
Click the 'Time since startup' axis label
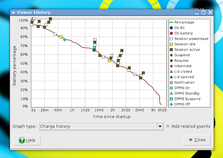(x=111, y=117)
